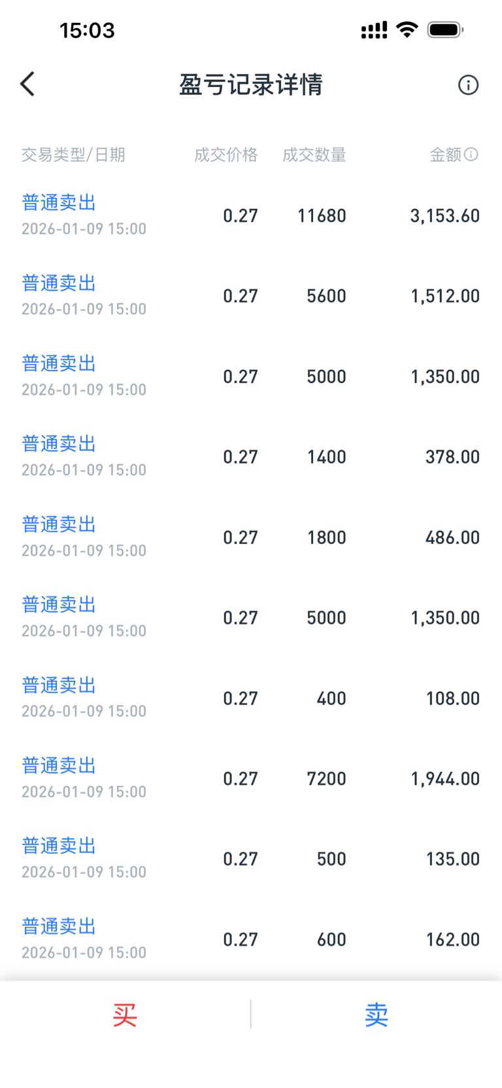Tap the 普通卖出 entry with quantity 500

pos(59,846)
